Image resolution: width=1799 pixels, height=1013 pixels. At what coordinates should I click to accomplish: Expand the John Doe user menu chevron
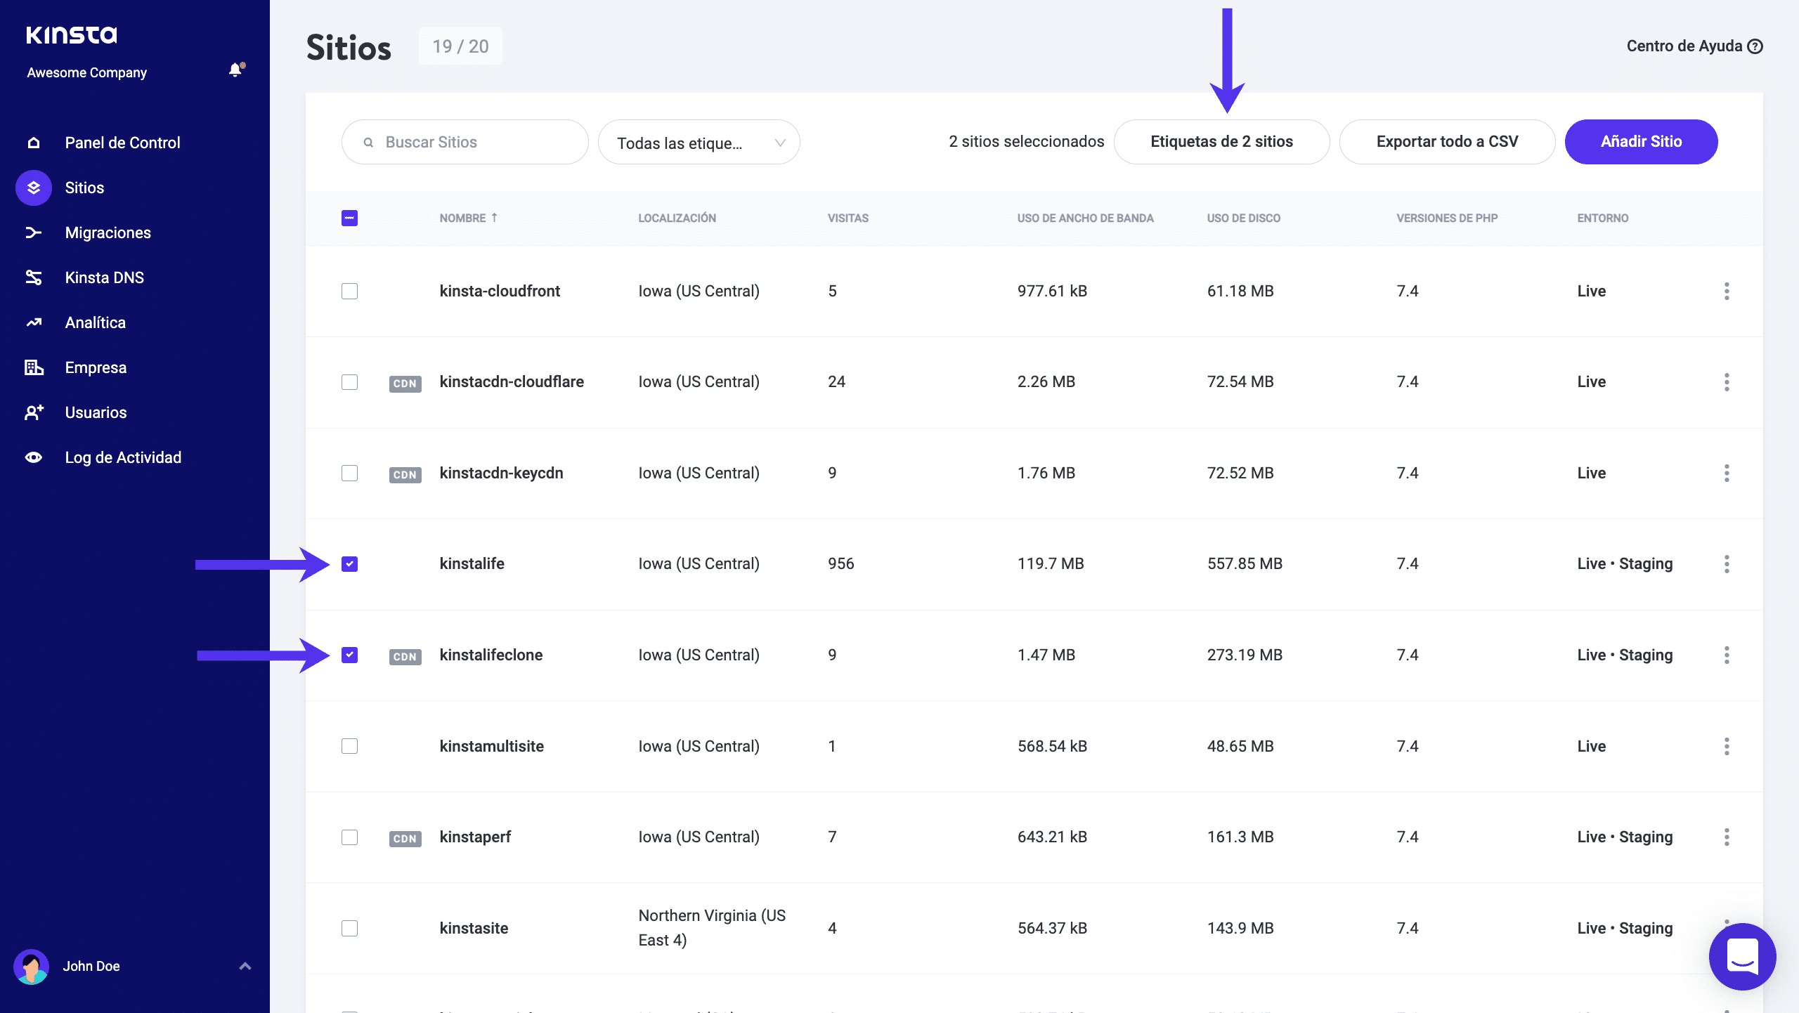coord(245,967)
